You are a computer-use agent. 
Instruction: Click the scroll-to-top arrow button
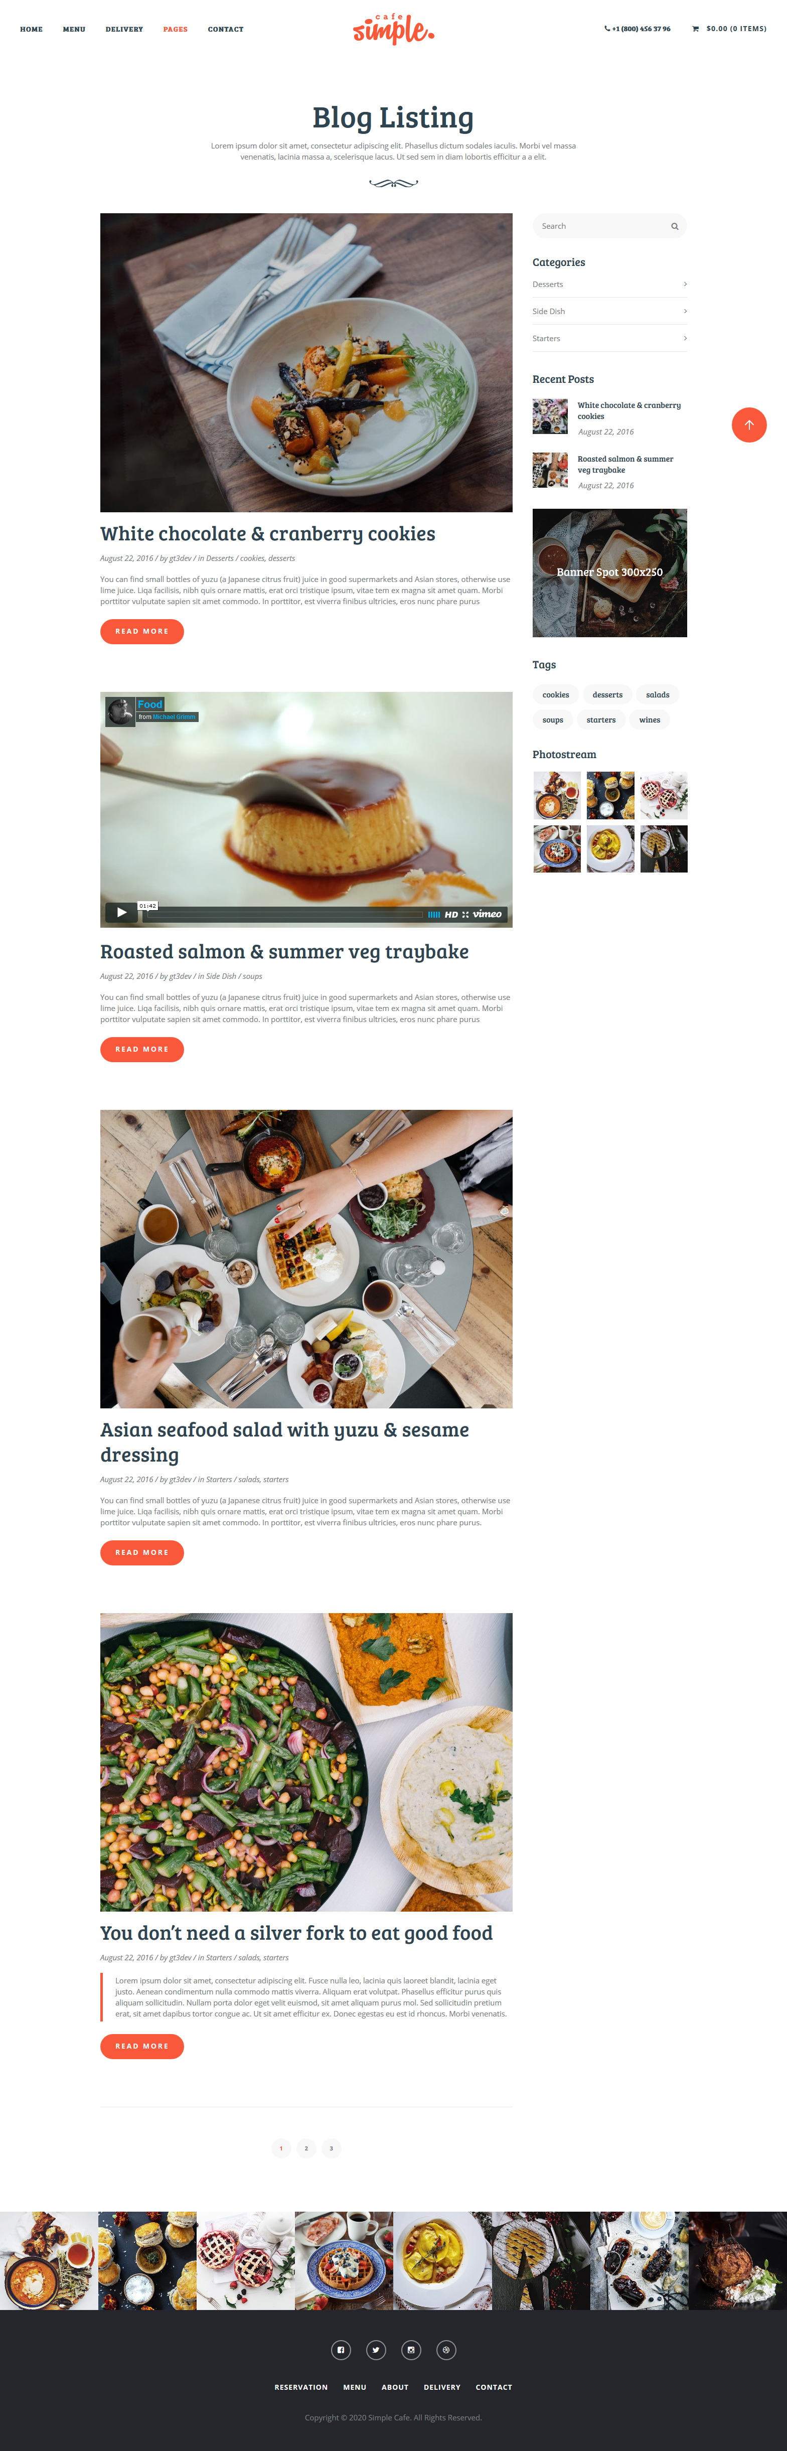(x=749, y=424)
